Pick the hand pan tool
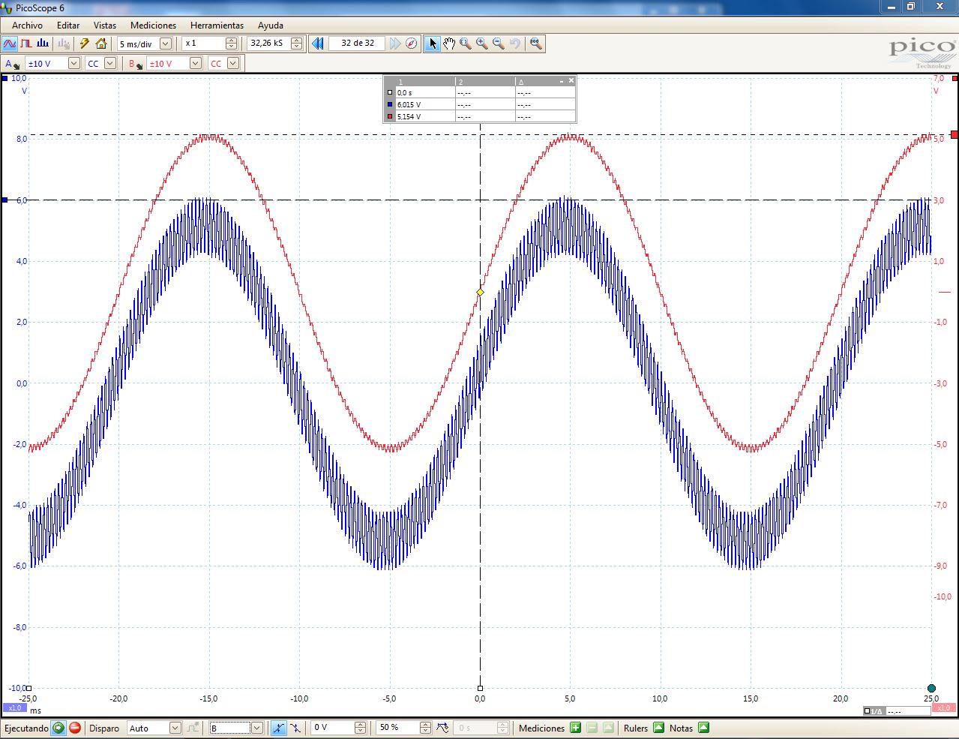The image size is (959, 739). 449,44
